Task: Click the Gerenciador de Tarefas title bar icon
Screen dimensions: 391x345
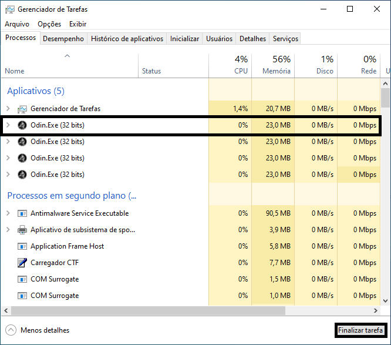Action: pos(10,9)
